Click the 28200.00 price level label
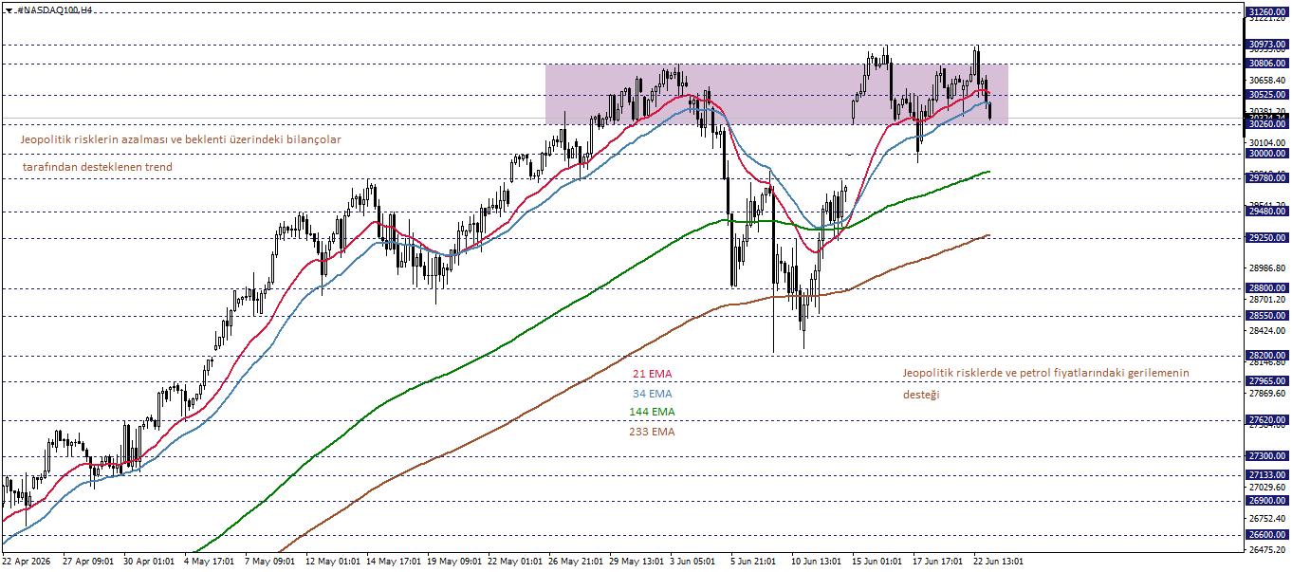This screenshot has height=572, width=1292. [1267, 355]
